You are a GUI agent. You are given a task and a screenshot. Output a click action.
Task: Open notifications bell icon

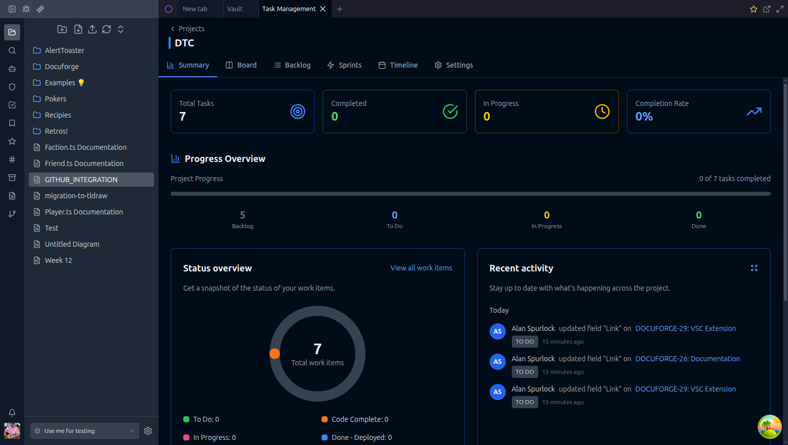point(12,412)
